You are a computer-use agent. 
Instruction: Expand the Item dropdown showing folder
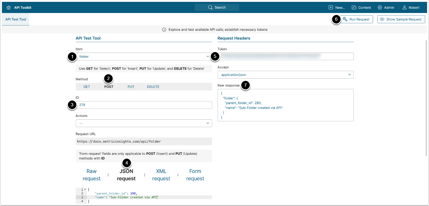click(144, 56)
